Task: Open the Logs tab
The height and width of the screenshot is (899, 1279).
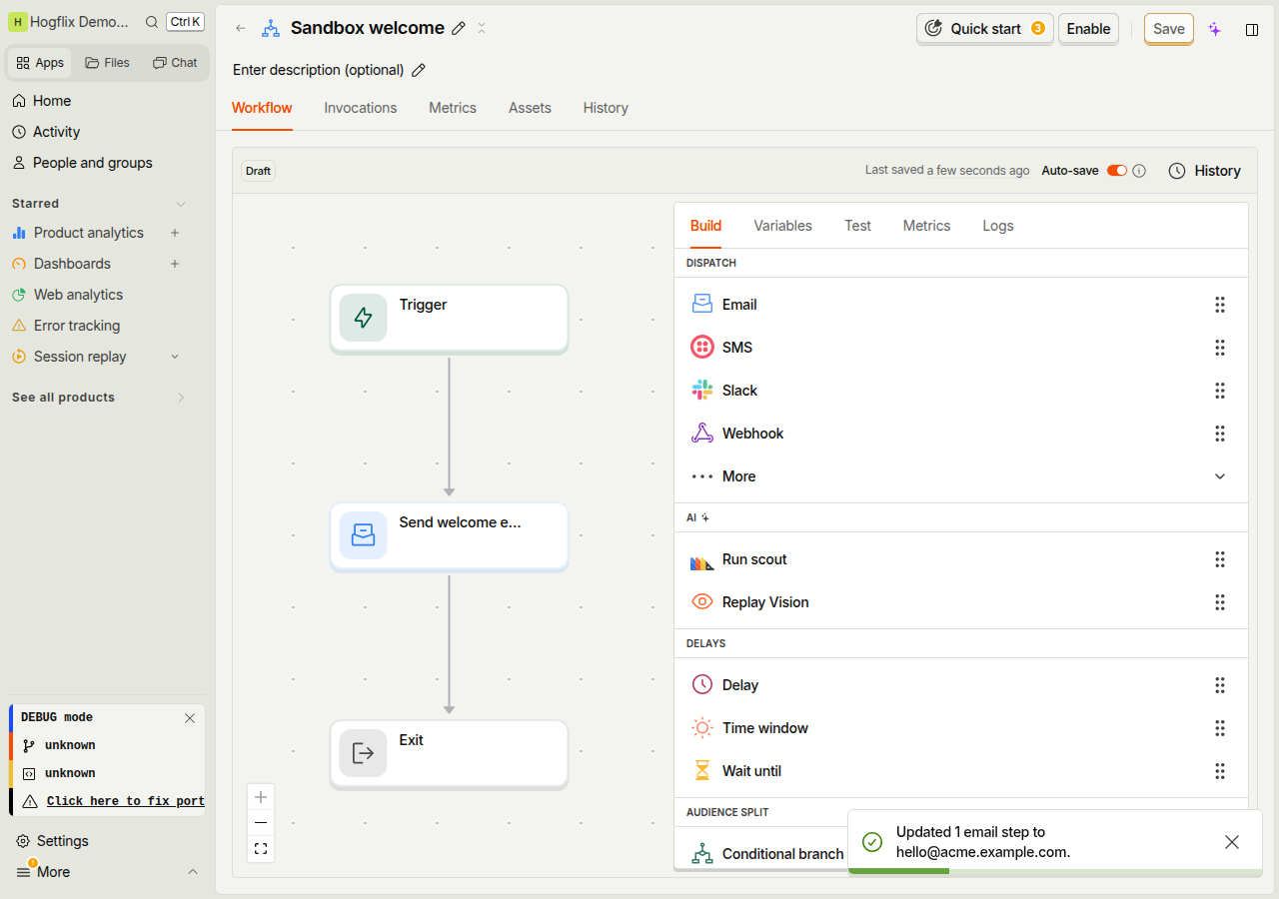Action: (x=998, y=226)
